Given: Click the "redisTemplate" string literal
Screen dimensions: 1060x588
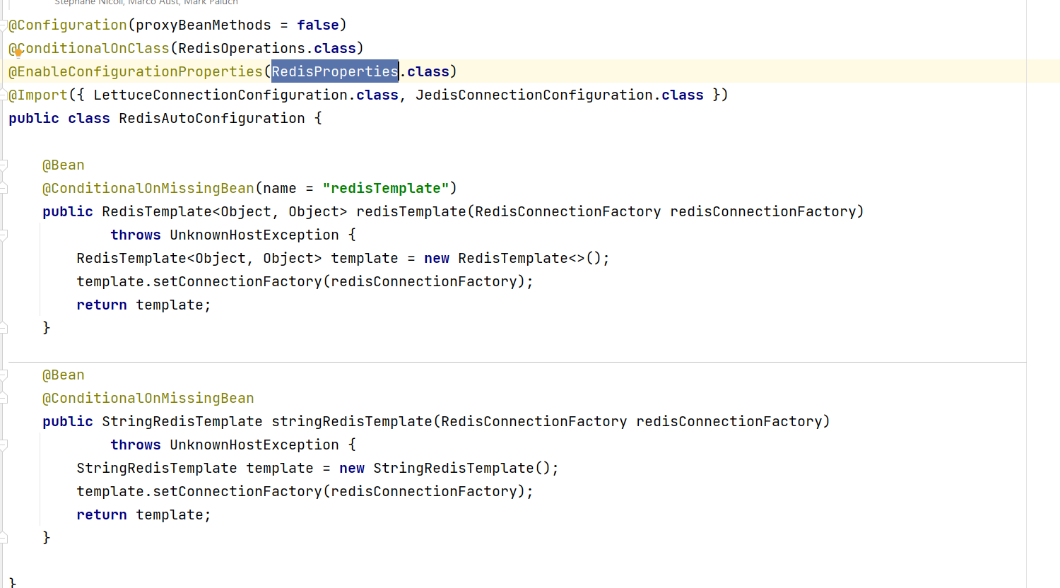Looking at the screenshot, I should 385,188.
